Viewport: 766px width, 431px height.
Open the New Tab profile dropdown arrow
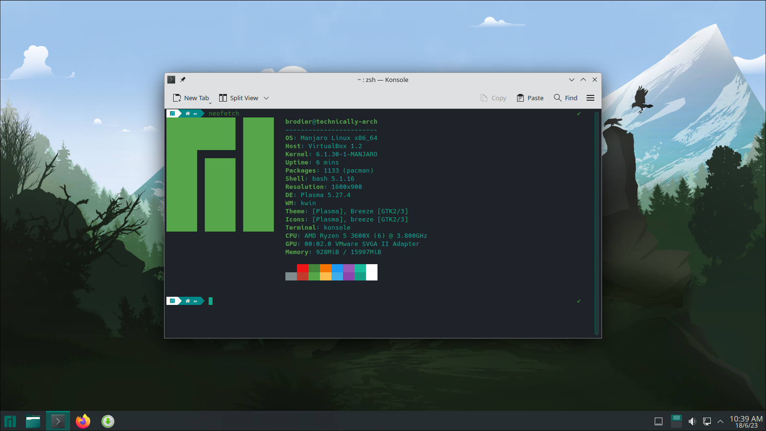pyautogui.click(x=210, y=103)
